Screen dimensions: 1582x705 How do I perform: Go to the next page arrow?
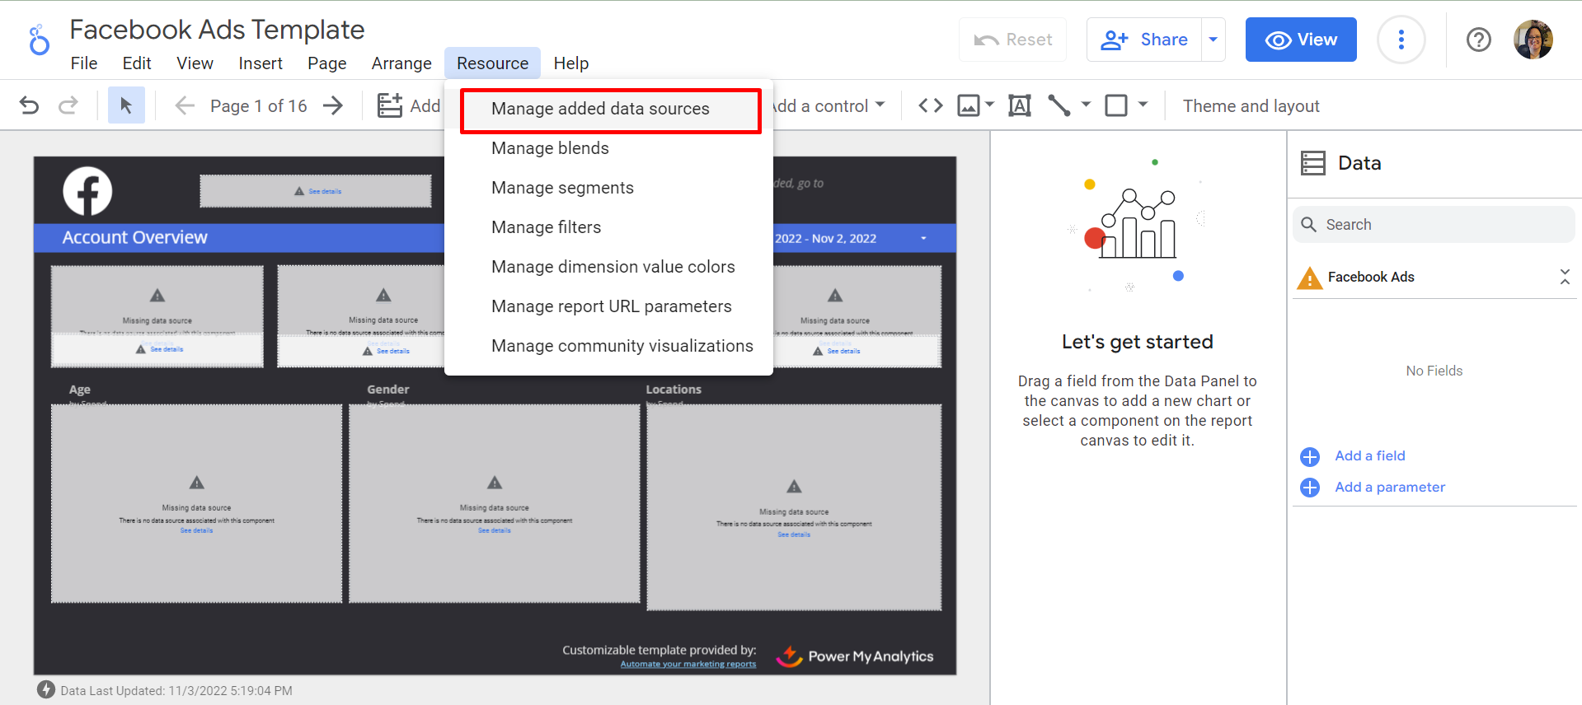click(333, 105)
